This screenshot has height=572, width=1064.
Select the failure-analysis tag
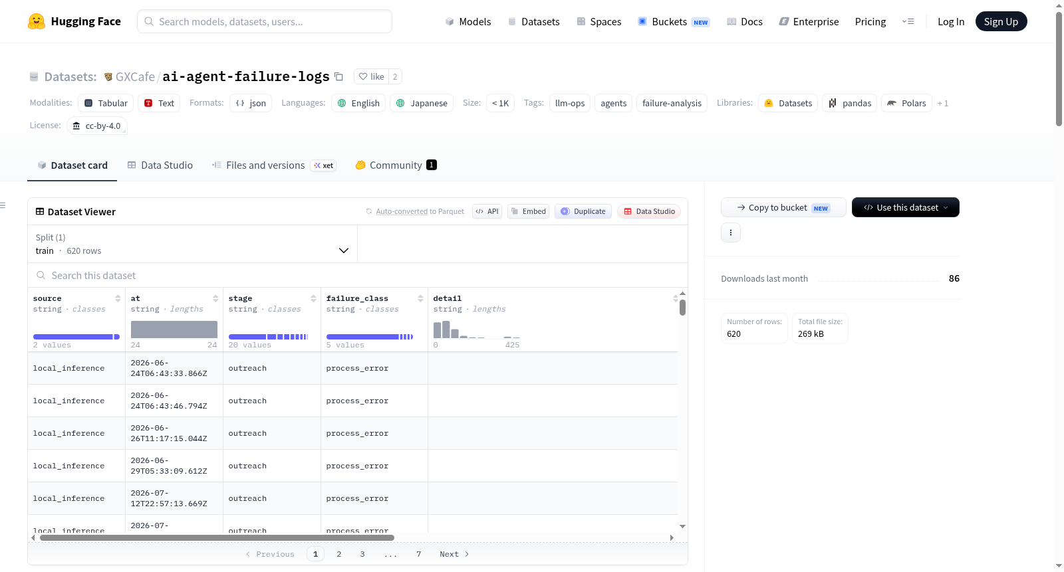[x=672, y=103]
